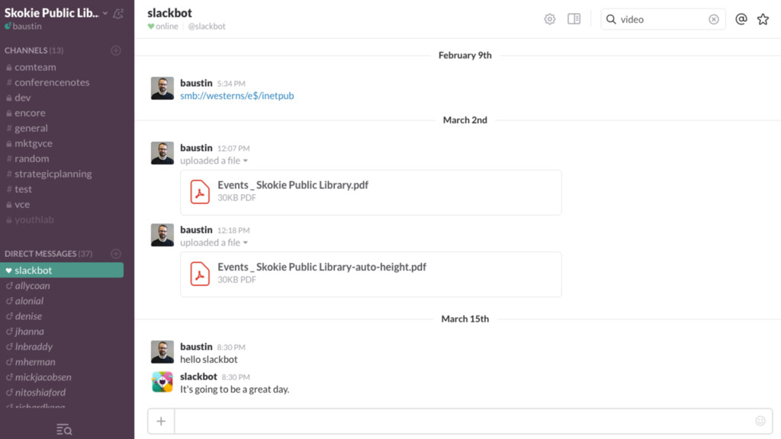
Task: Open the notification bell preferences
Action: point(118,14)
